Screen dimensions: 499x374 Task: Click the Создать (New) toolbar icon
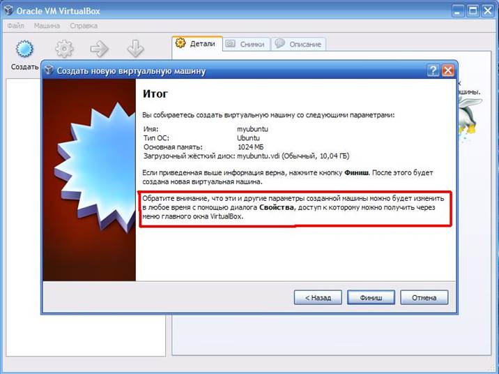24,50
